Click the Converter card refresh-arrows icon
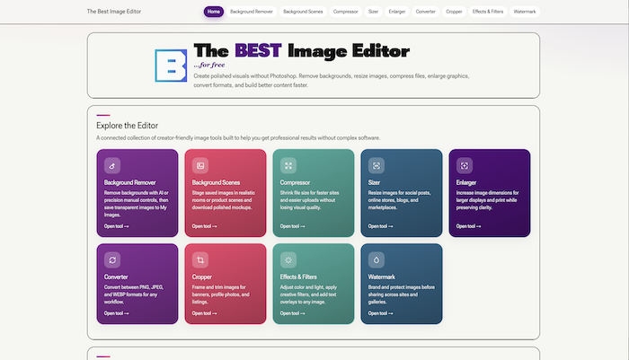 [112, 259]
